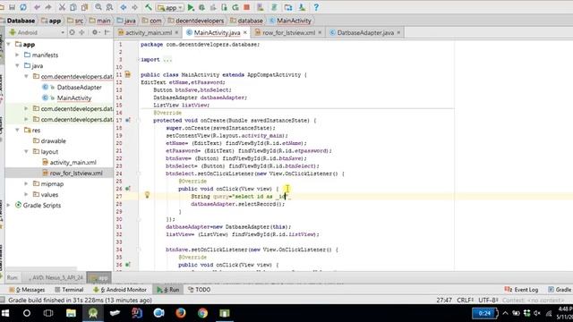573x322 pixels.
Task: Select Database in the navigation breadcrumb
Action: point(21,21)
